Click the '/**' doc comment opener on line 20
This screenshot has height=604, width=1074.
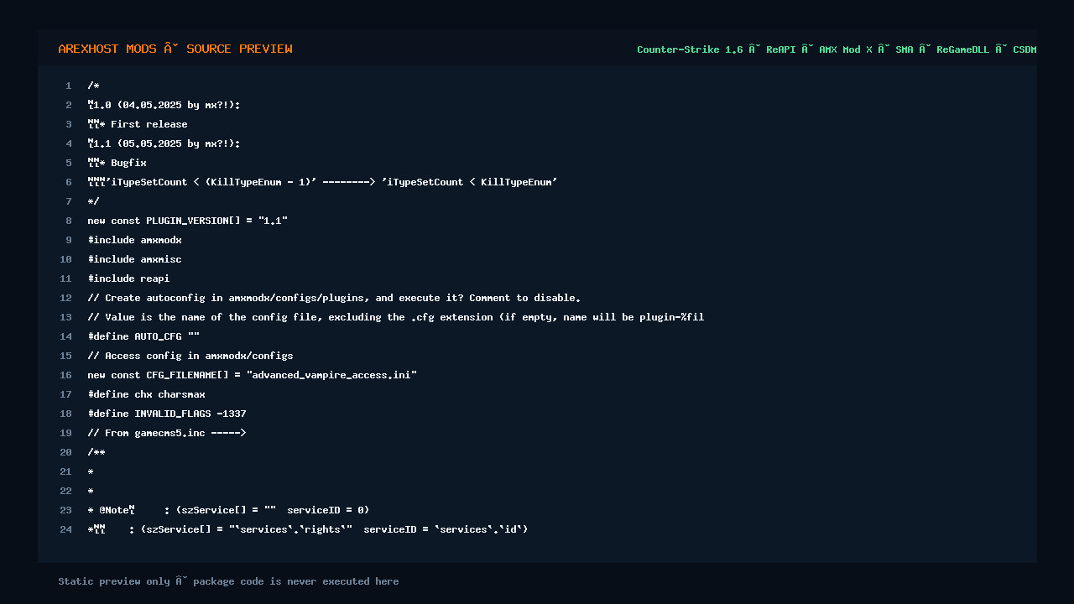pos(96,452)
